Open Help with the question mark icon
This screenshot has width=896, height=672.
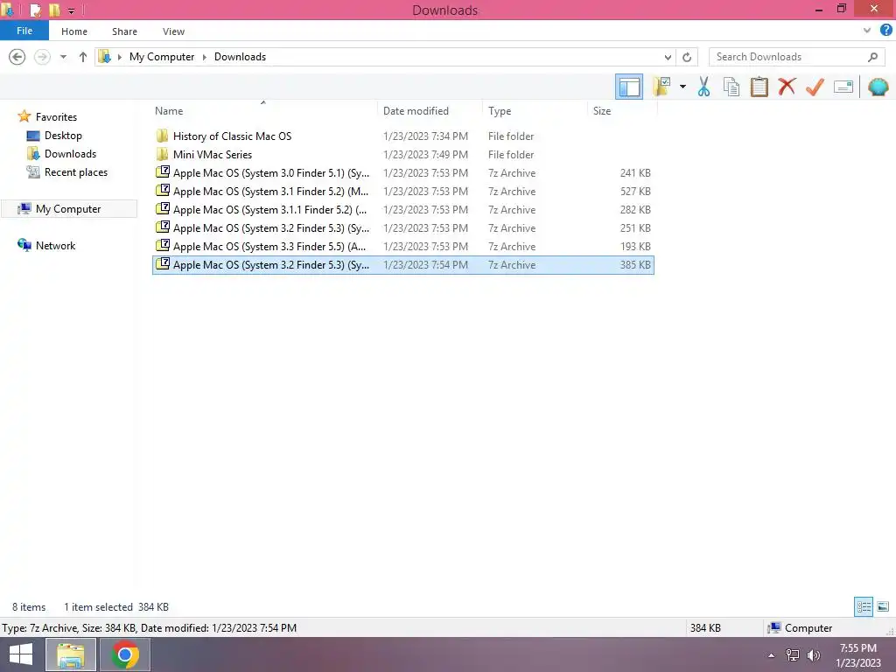(x=885, y=31)
